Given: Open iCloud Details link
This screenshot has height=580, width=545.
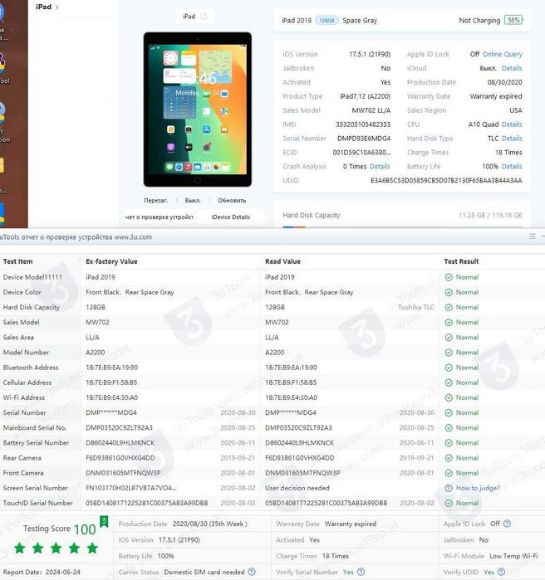Looking at the screenshot, I should click(512, 68).
